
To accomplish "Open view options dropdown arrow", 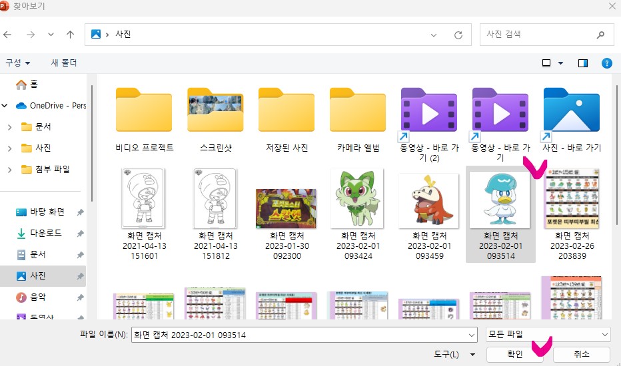I will pyautogui.click(x=560, y=63).
